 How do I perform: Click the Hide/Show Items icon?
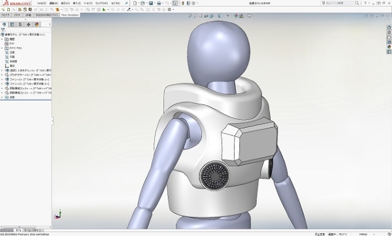coord(228,16)
